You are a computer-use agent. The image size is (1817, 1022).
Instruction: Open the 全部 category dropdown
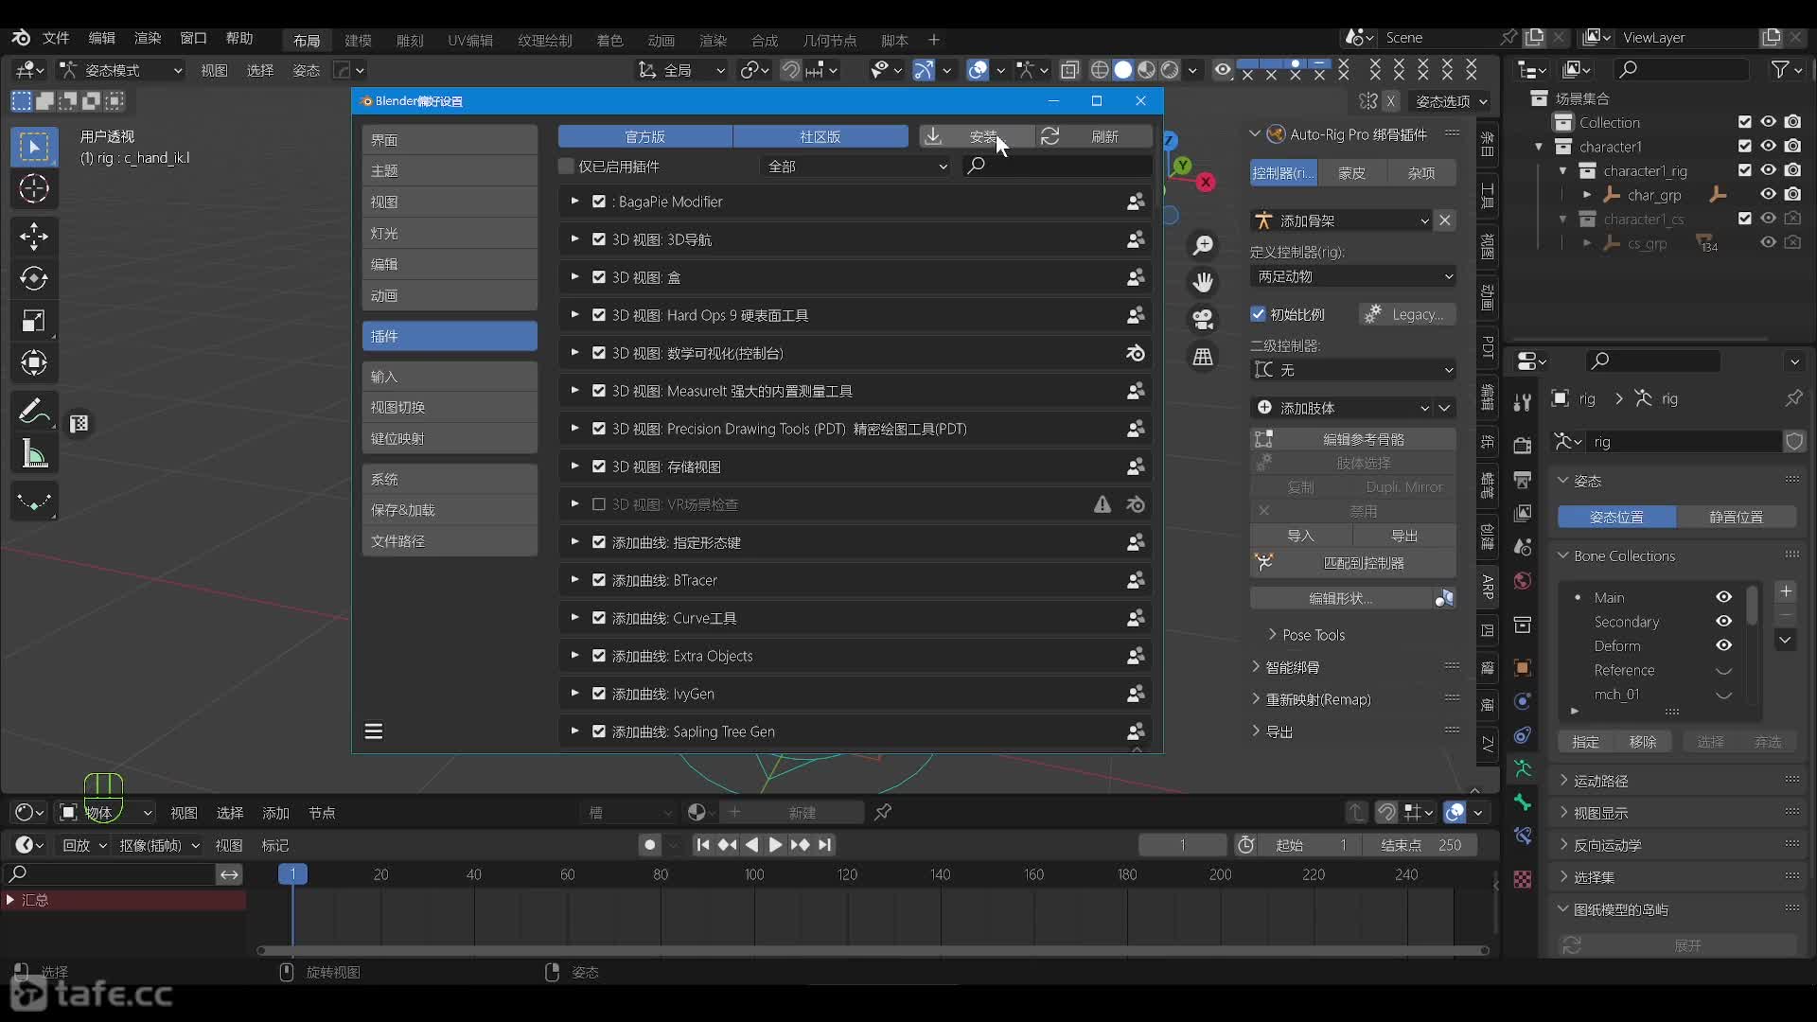point(856,167)
